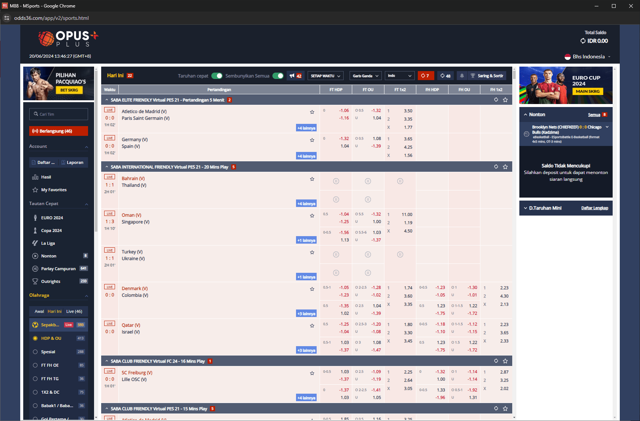Toggle the Taruhan cepat switch
The image size is (640, 421).
[x=217, y=76]
